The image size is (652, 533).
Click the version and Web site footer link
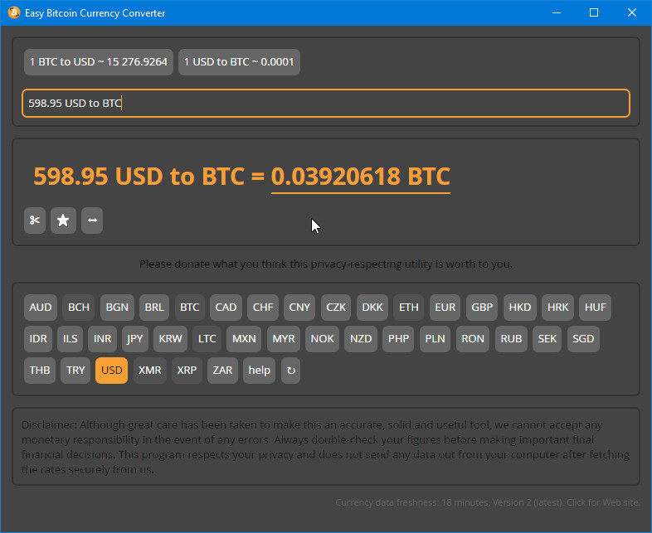(487, 502)
